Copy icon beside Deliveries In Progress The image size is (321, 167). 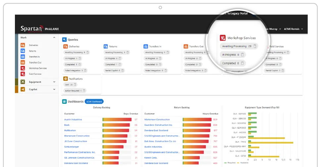pos(80,58)
